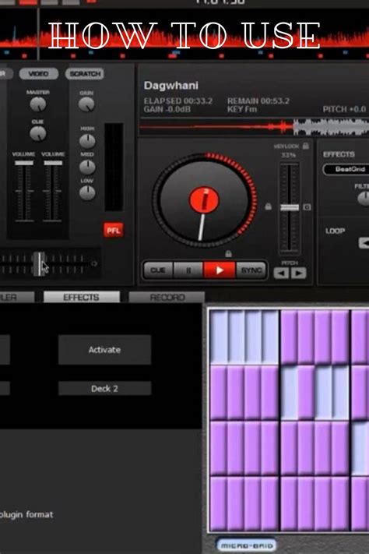Switch to the EFFECTS tab

(81, 297)
